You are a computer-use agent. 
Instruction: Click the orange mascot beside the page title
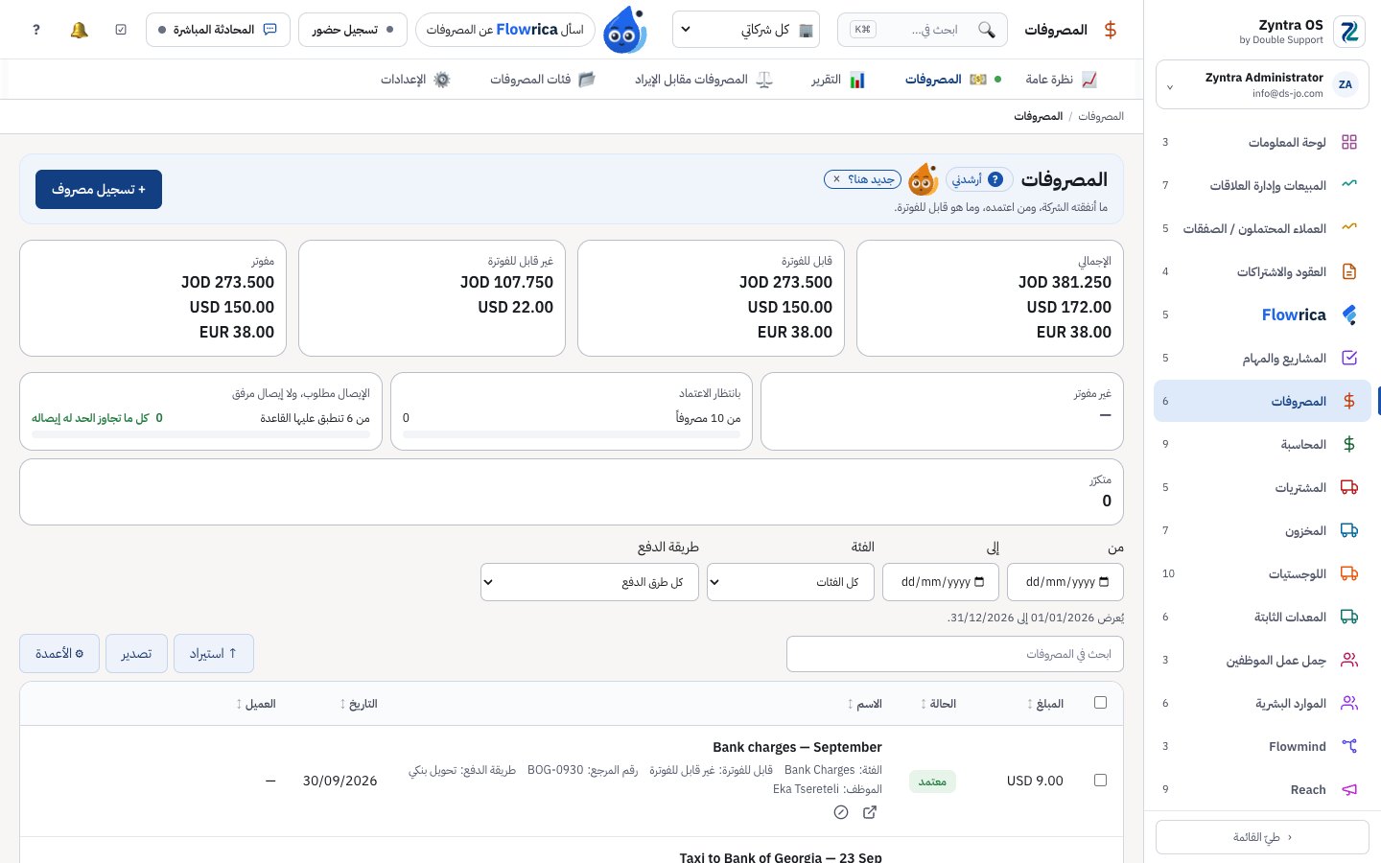tap(923, 179)
